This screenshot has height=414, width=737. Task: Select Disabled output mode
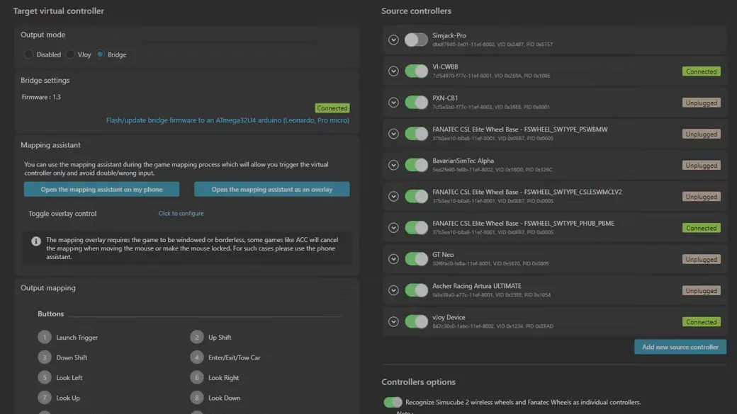(28, 54)
